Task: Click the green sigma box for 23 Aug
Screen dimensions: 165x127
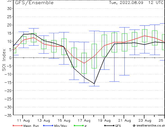Action: click(145, 36)
